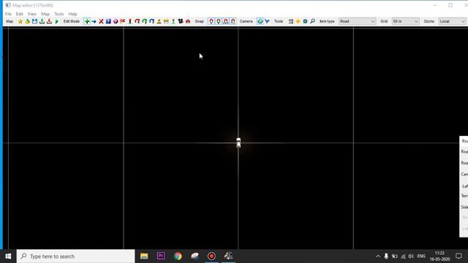Screen dimensions: 468x263
Task: Toggle the green top-down camera mode button
Action: pos(260,21)
